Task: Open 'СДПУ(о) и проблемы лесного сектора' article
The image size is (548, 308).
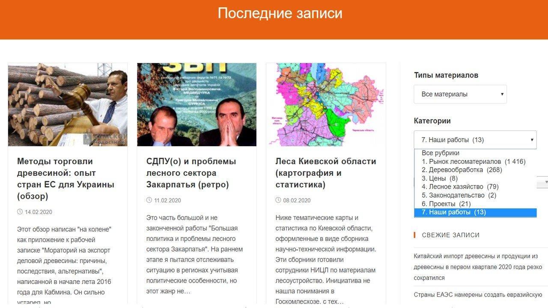Action: (x=191, y=173)
